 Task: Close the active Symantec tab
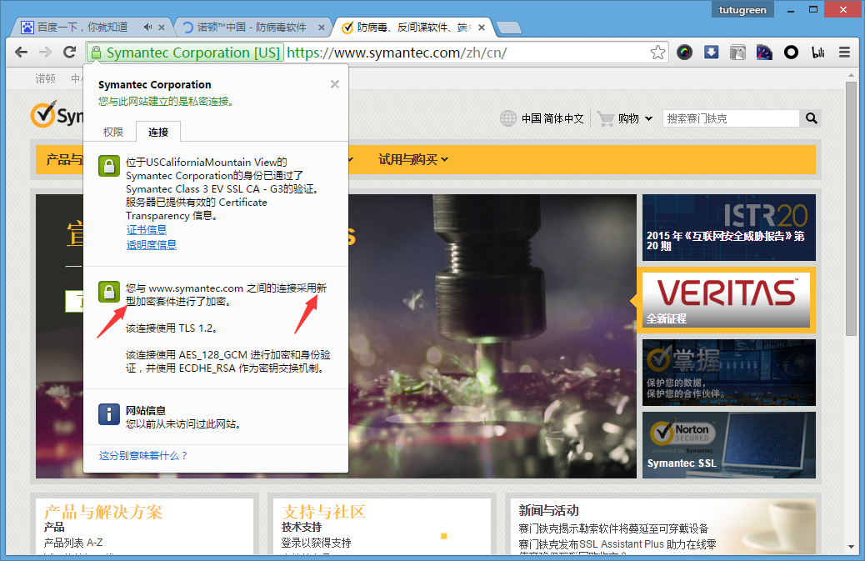tap(482, 27)
